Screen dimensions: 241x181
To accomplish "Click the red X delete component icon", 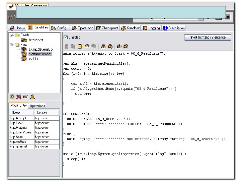I will pyautogui.click(x=19, y=97).
